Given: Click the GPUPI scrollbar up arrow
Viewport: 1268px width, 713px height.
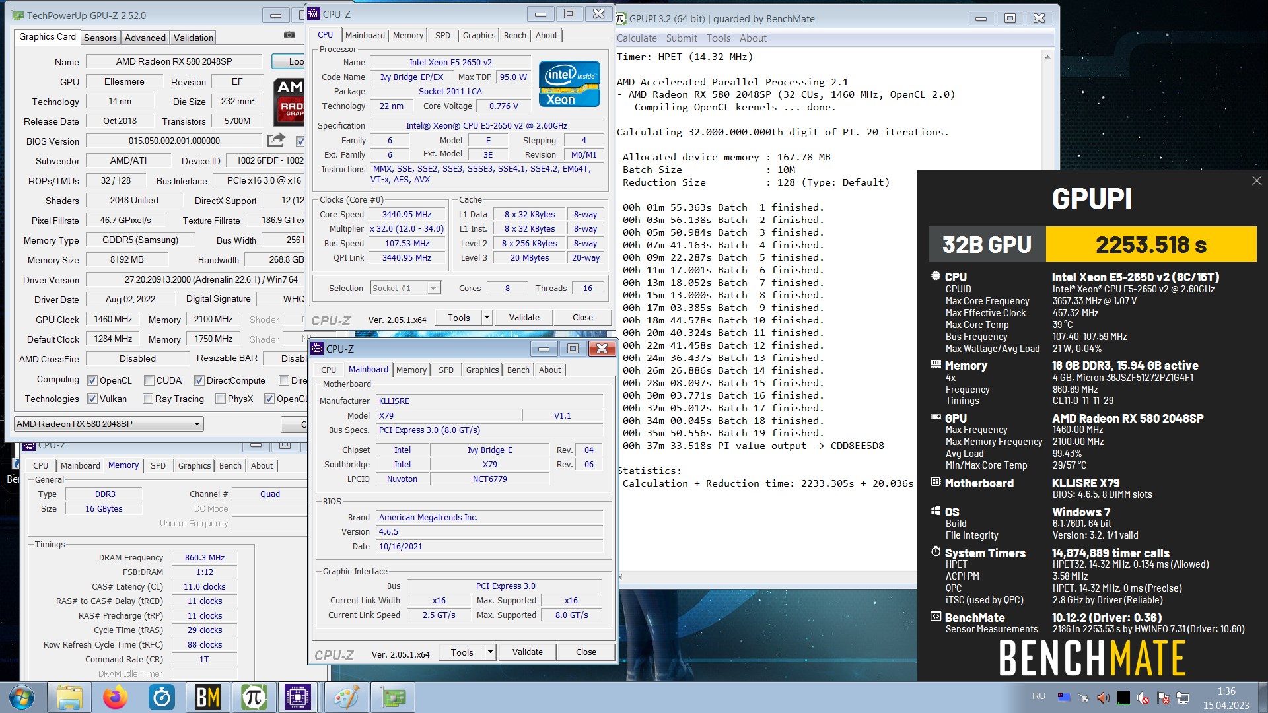Looking at the screenshot, I should point(1047,57).
